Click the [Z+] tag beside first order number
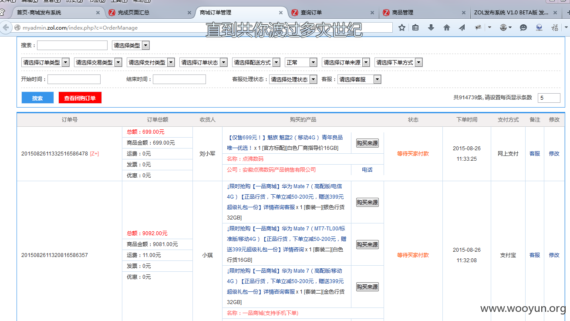Image resolution: width=570 pixels, height=321 pixels. [94, 154]
